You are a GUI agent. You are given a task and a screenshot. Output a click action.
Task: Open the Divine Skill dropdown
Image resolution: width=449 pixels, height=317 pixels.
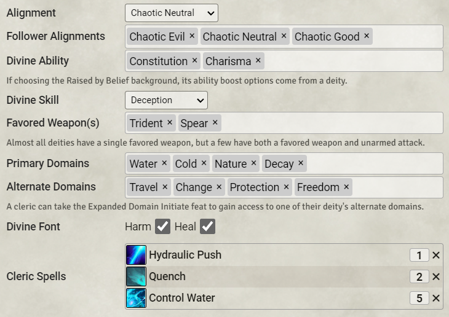(x=166, y=100)
